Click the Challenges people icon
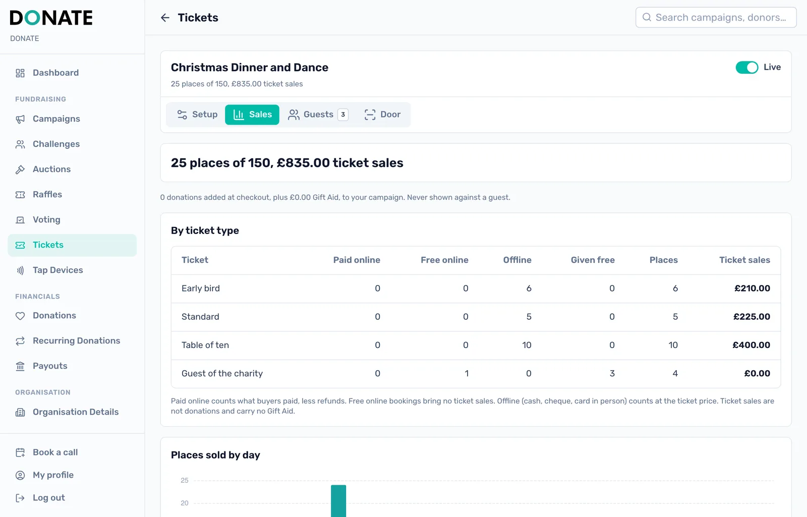This screenshot has height=517, width=807. 20,144
